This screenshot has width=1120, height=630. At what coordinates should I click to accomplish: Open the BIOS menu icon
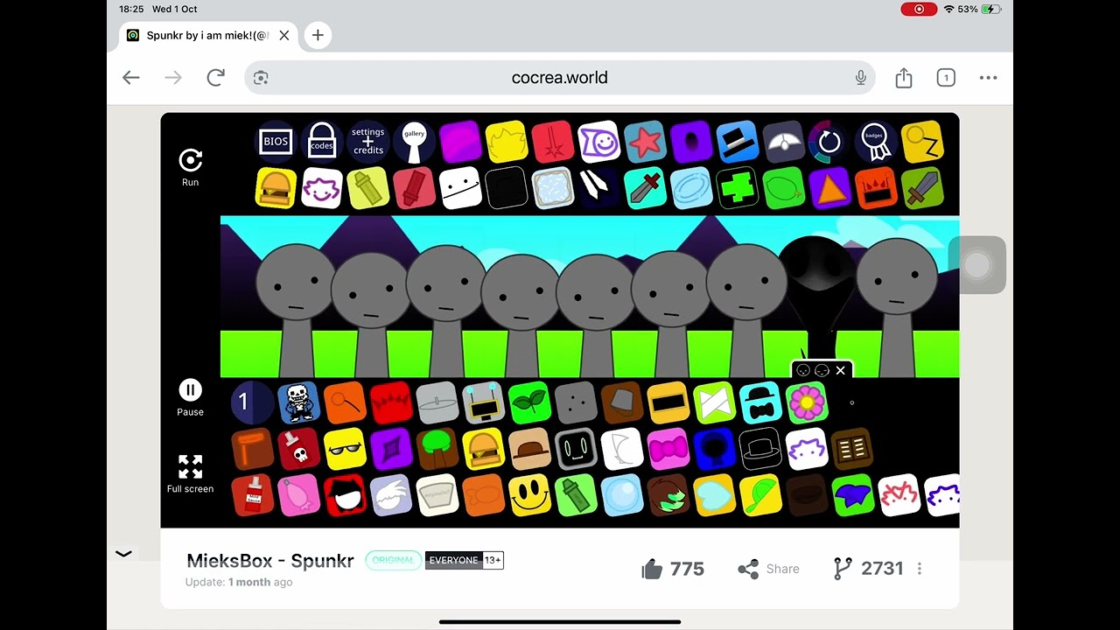coord(276,142)
